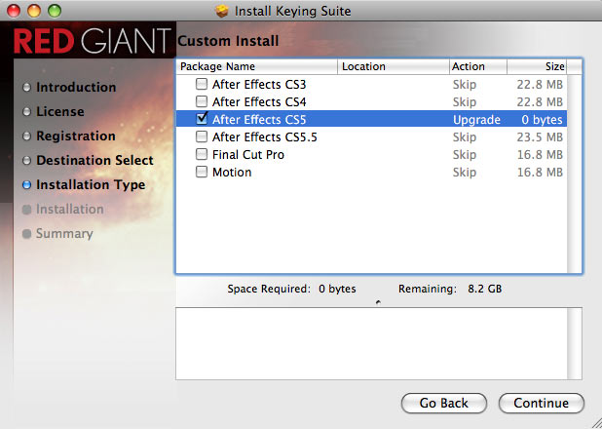
Task: Click the Registration step in sidebar
Action: pyautogui.click(x=76, y=136)
